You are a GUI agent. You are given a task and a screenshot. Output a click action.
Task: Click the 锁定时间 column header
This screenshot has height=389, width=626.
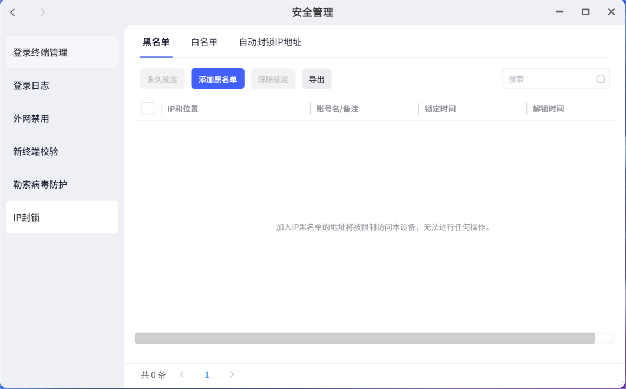[440, 109]
